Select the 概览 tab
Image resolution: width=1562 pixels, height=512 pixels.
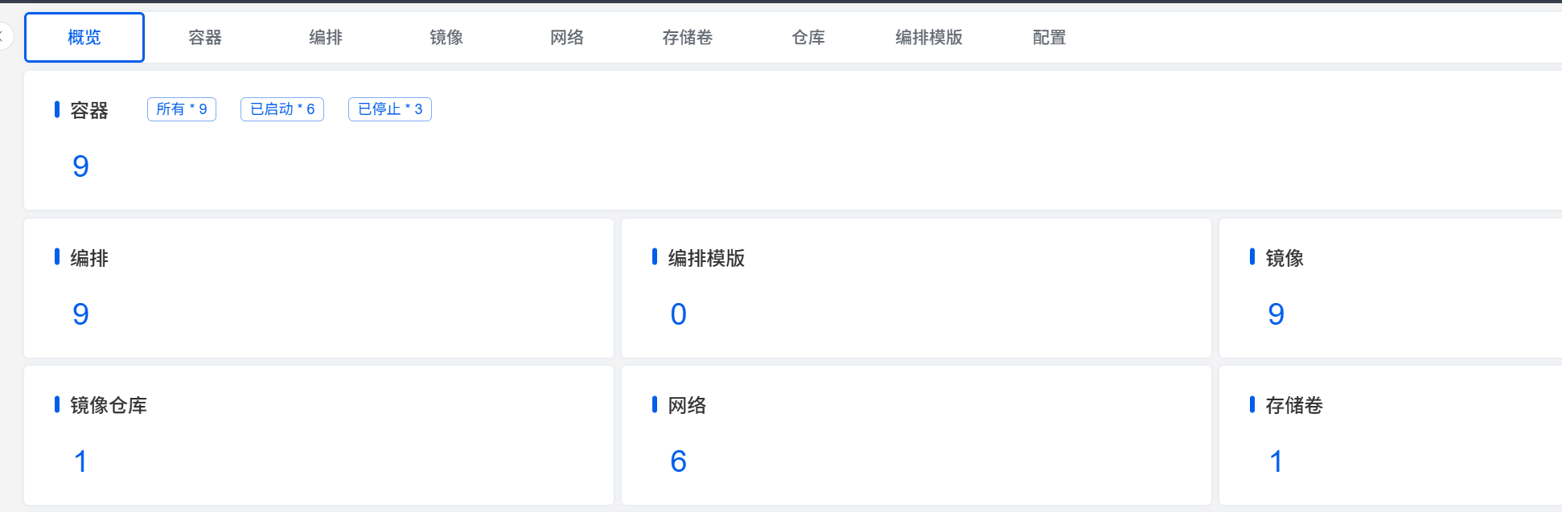(x=84, y=38)
